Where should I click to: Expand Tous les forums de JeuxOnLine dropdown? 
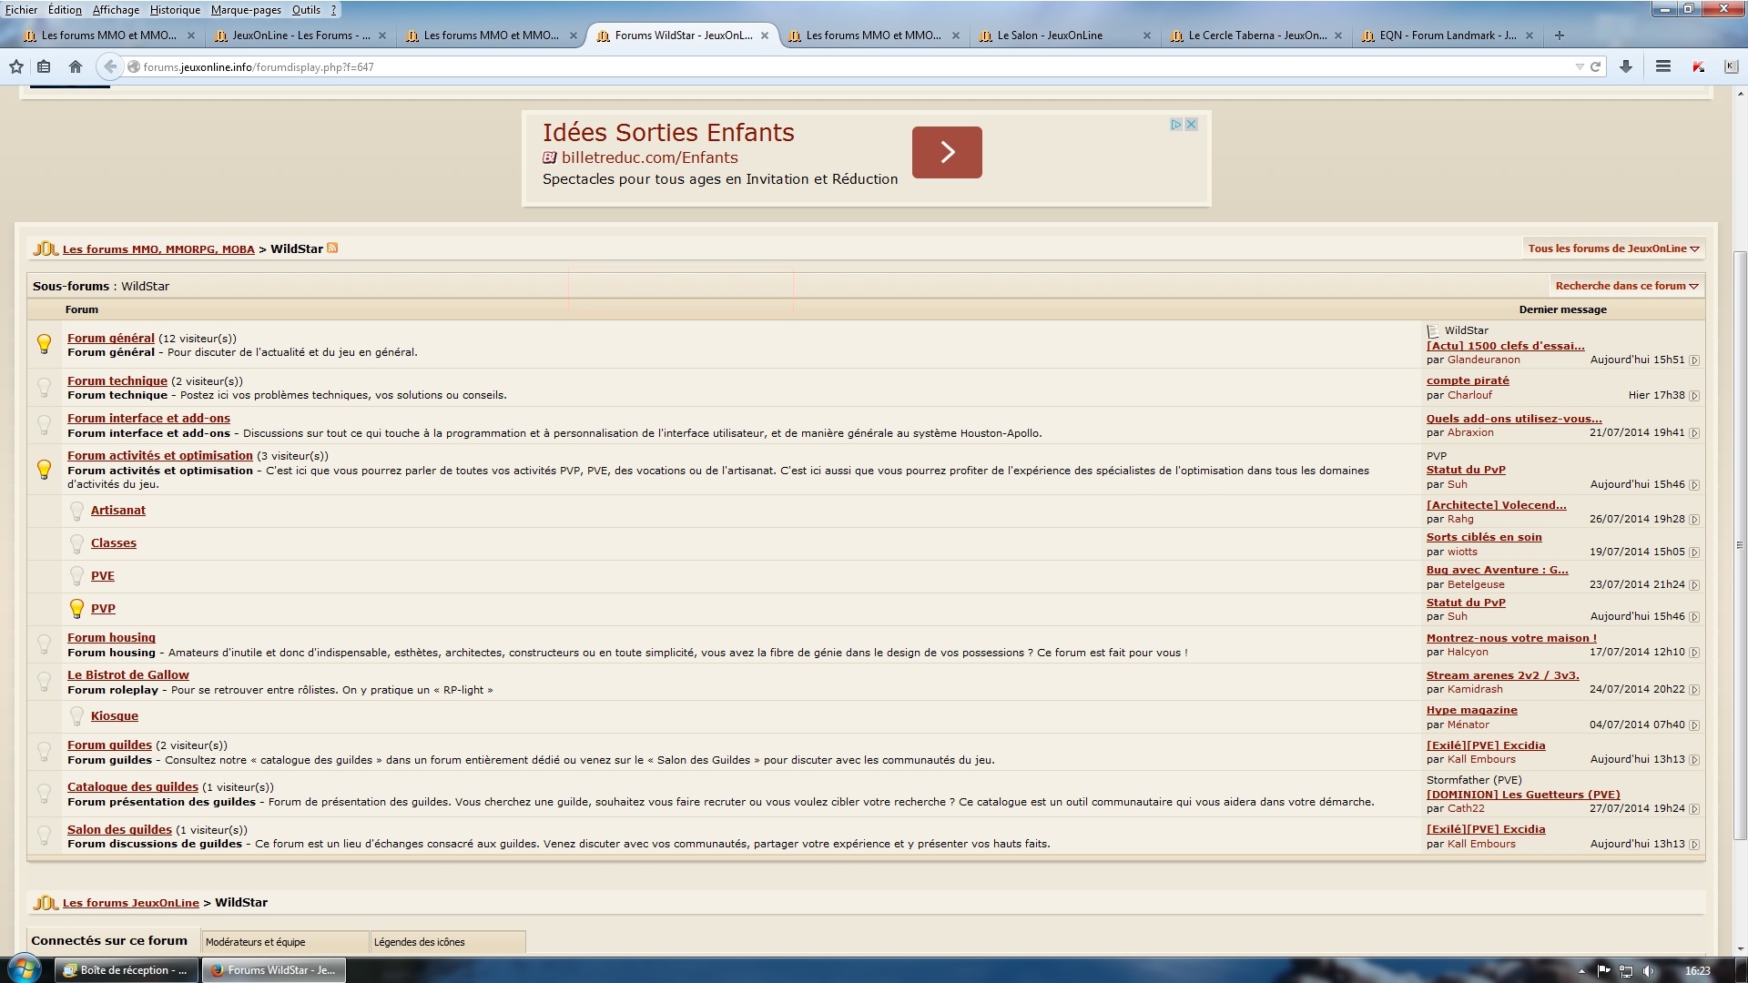coord(1613,248)
